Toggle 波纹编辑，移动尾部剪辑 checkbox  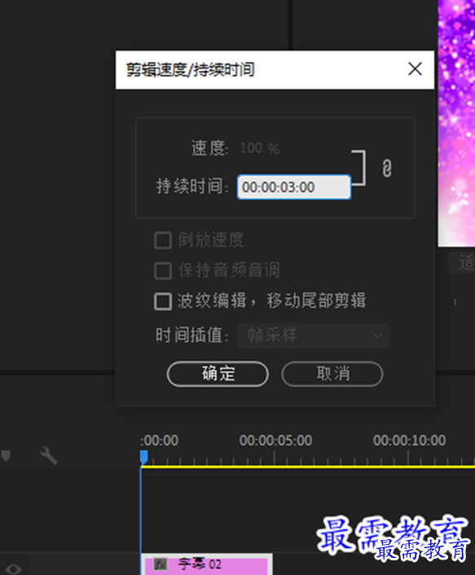click(x=163, y=301)
